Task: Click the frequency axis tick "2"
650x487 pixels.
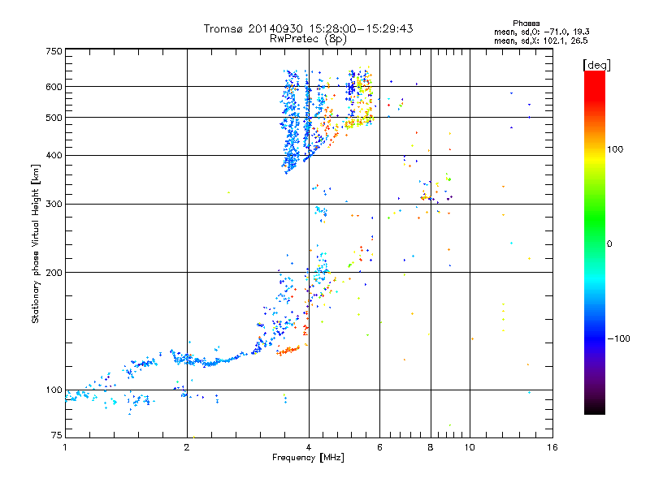Action: 187,447
